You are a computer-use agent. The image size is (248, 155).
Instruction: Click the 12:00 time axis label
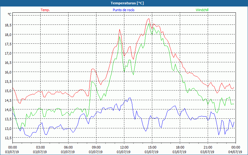124,148
